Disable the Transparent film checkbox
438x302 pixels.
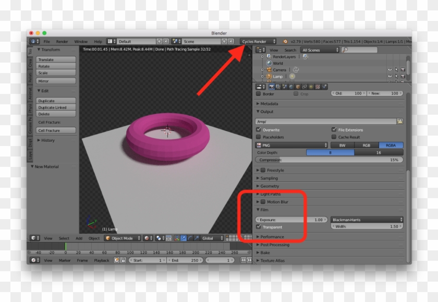point(259,227)
